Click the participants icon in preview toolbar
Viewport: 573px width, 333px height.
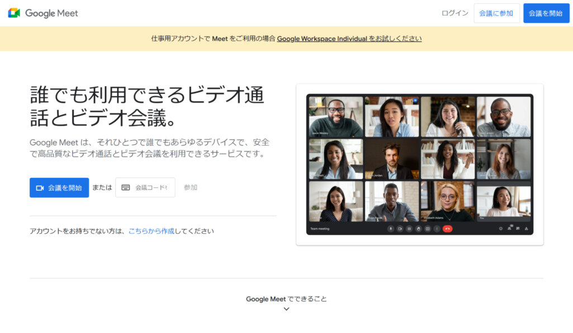pos(509,229)
